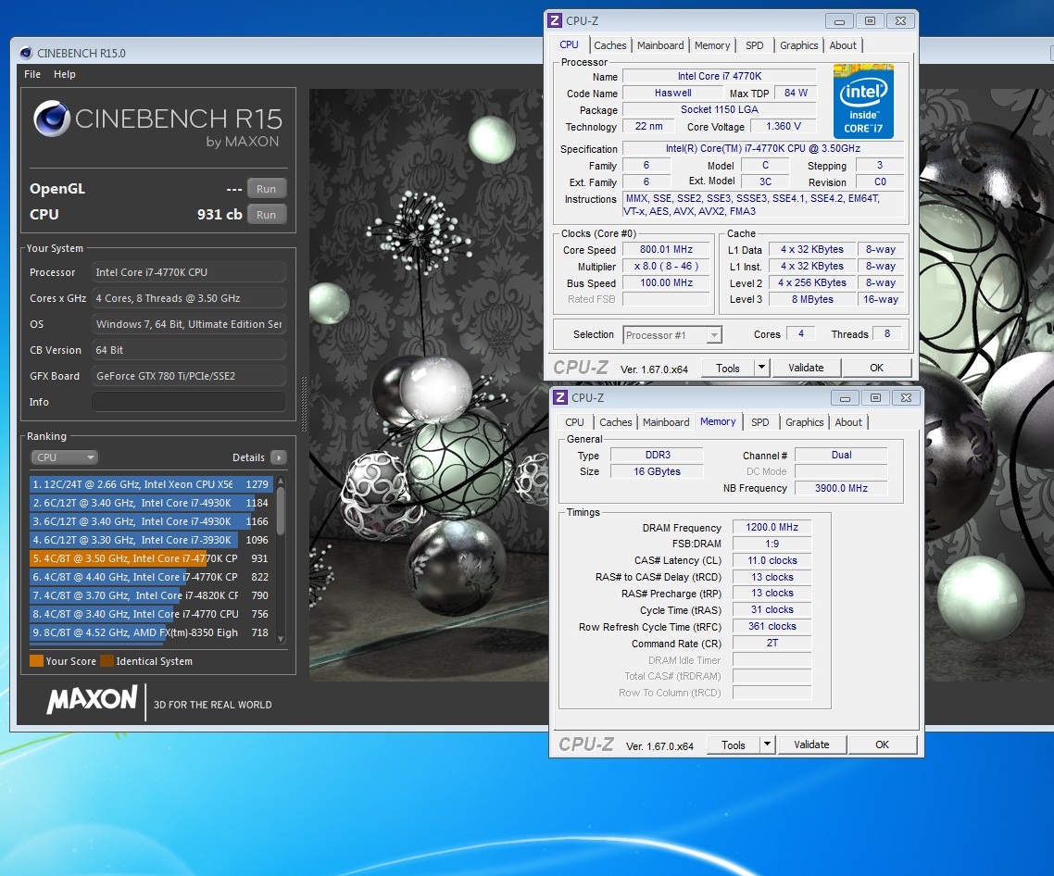Click the Details arrow icon in Ranking
Image resolution: width=1054 pixels, height=876 pixels.
pyautogui.click(x=279, y=457)
